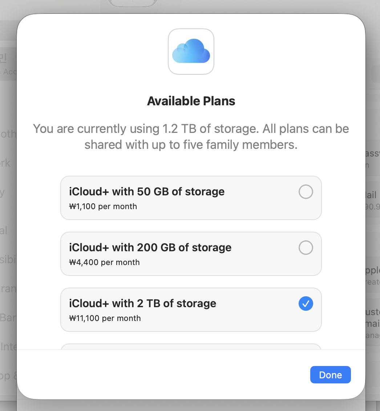Select the 50 GB plan radio button

[306, 192]
